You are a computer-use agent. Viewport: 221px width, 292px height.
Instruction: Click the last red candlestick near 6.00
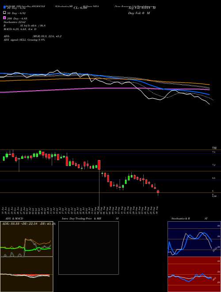tap(158, 192)
